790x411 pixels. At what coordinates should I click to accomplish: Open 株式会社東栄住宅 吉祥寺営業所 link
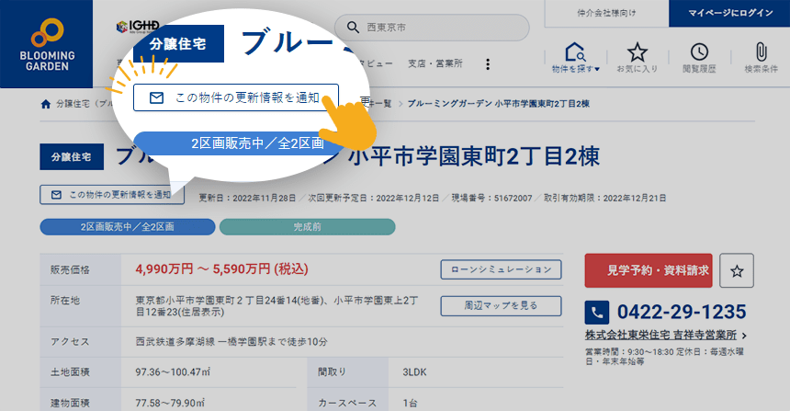pyautogui.click(x=665, y=336)
